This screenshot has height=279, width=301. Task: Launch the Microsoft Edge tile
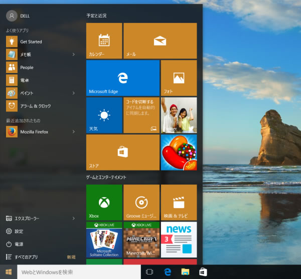click(x=123, y=78)
